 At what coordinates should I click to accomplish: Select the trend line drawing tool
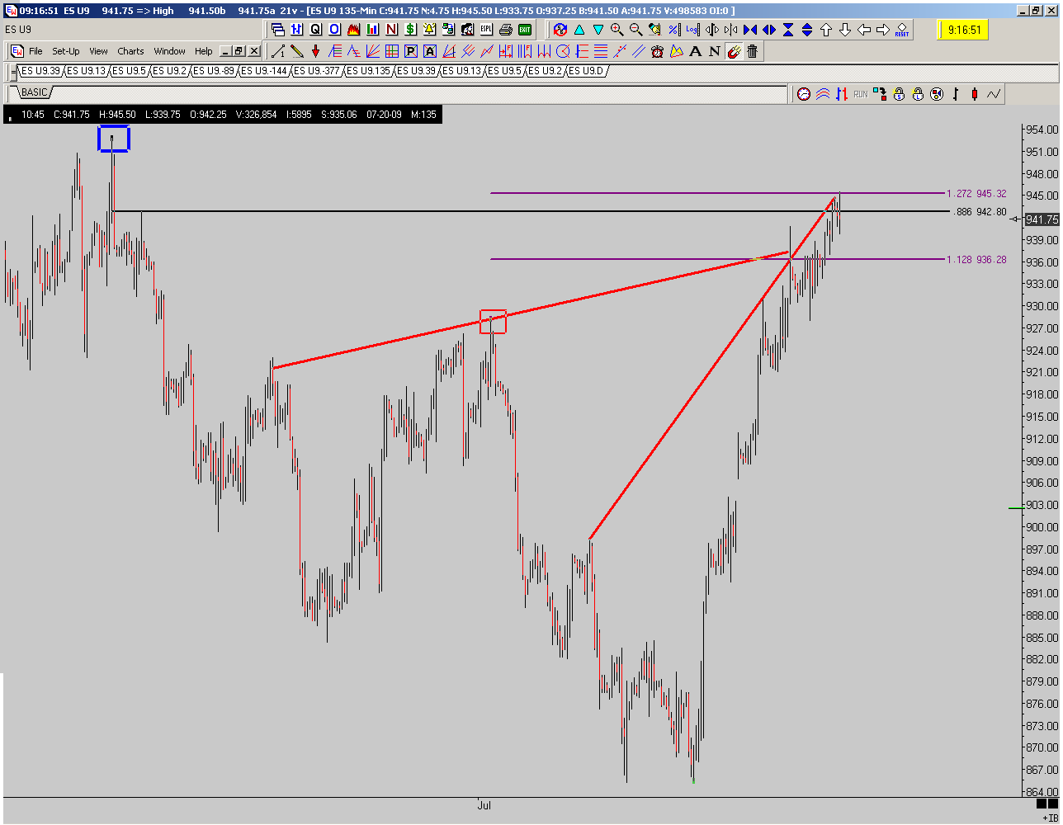click(278, 51)
